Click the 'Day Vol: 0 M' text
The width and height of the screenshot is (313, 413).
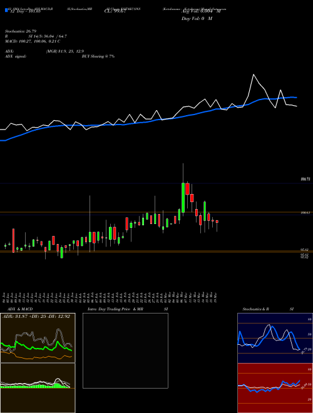(197, 19)
